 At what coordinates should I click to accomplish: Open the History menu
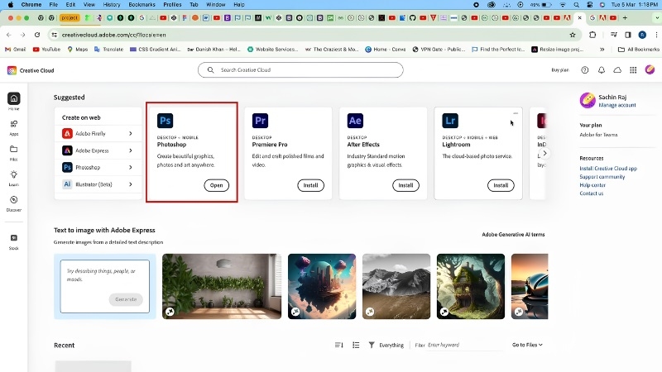pos(112,5)
